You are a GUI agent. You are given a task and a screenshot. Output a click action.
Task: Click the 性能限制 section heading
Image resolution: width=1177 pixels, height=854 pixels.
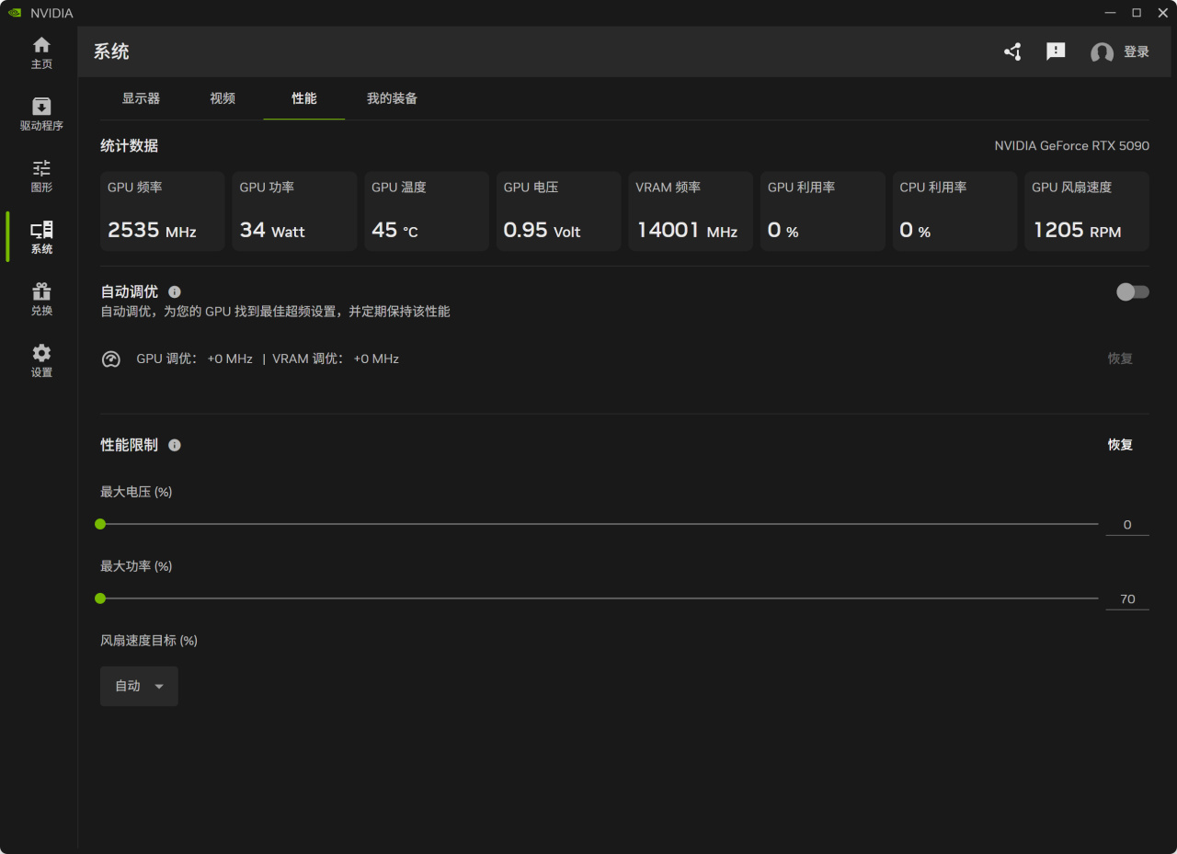[129, 445]
